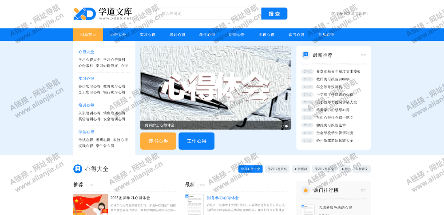Click the red flag article thumbnail
444x215 pixels.
pos(91,204)
